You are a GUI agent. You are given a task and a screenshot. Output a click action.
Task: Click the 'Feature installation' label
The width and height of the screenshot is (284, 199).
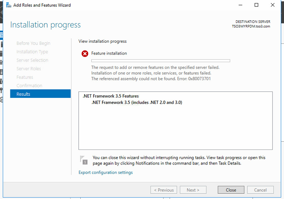pos(109,53)
